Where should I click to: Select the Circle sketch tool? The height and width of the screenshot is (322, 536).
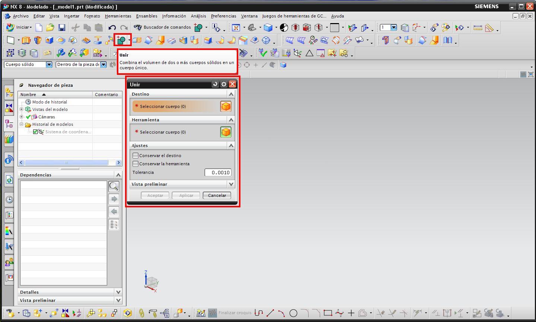(x=293, y=313)
